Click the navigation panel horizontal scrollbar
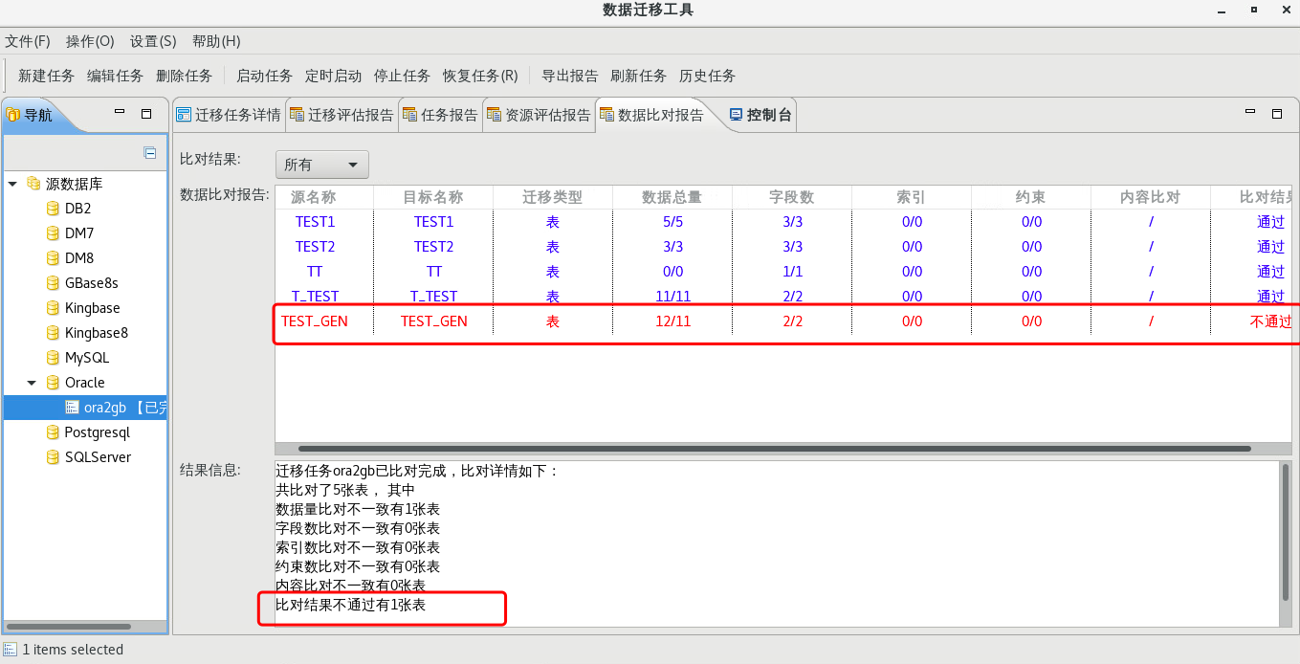Viewport: 1300px width, 664px height. click(x=69, y=627)
